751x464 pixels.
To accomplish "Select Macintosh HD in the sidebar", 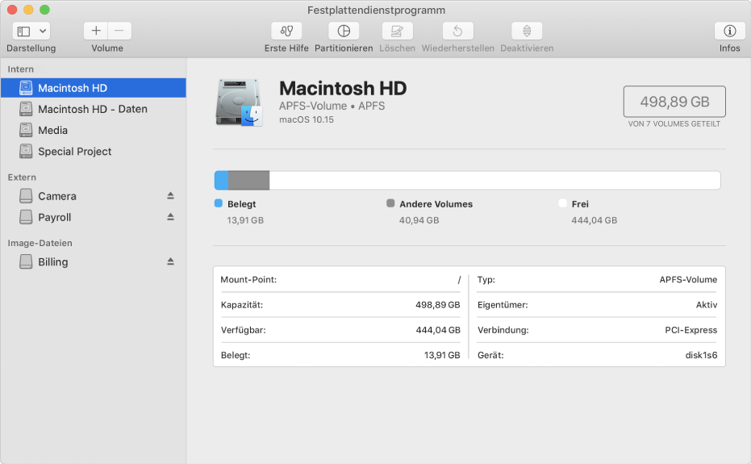I will [x=94, y=88].
